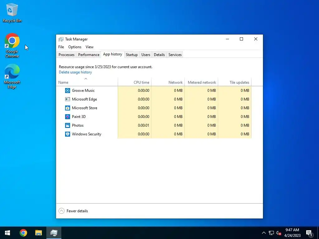The image size is (319, 239).
Task: Click the Task Manager title bar icon
Action: point(61,39)
